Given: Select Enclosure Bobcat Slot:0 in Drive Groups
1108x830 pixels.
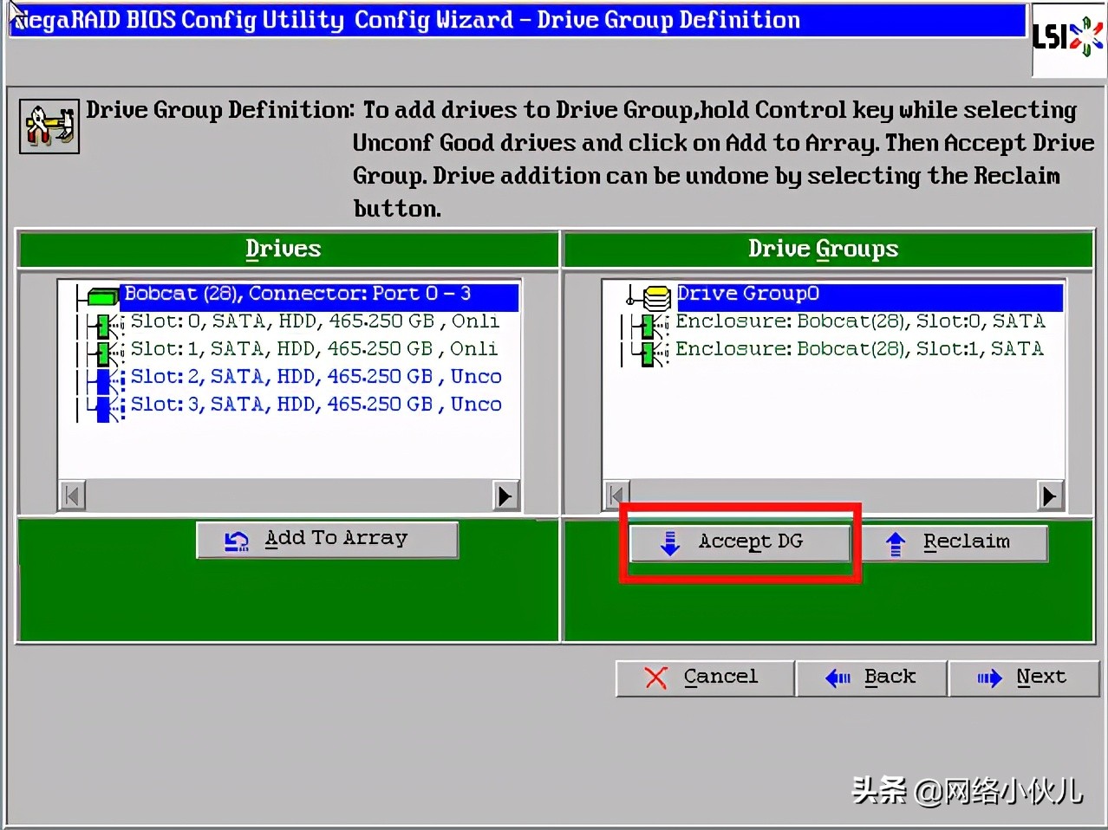Looking at the screenshot, I should (859, 321).
